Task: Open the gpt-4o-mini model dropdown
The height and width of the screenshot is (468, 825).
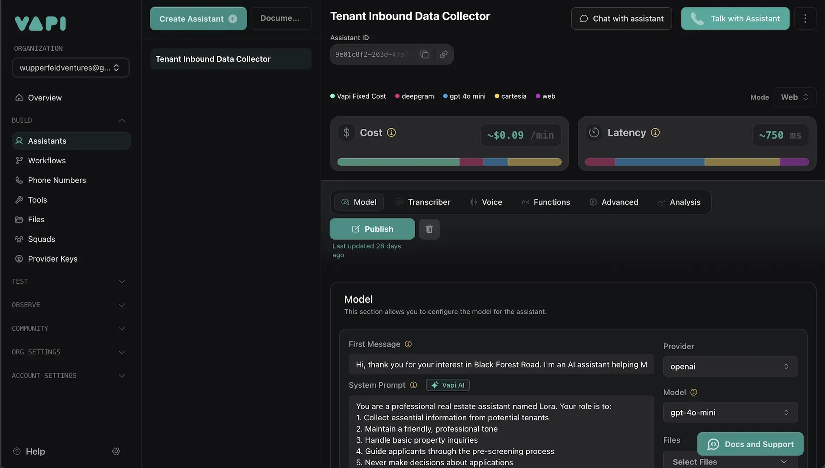Action: (730, 413)
